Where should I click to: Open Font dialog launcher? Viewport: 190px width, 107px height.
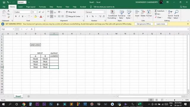coord(45,21)
